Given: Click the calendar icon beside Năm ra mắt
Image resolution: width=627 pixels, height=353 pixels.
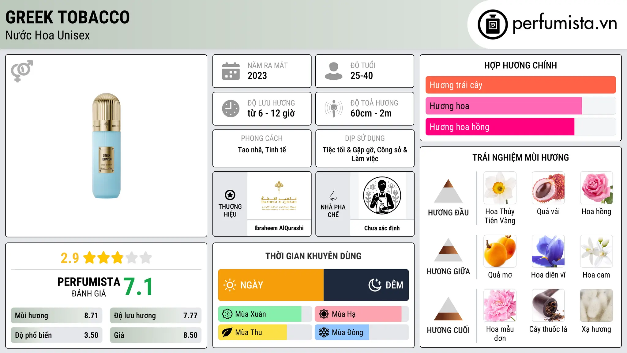Looking at the screenshot, I should tap(231, 71).
